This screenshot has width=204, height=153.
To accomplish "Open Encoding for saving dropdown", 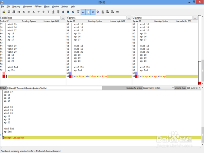I will point(158,88).
